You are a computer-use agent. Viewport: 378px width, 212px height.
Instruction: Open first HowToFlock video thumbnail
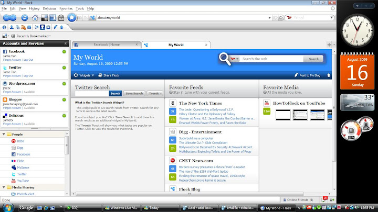[x=283, y=115]
